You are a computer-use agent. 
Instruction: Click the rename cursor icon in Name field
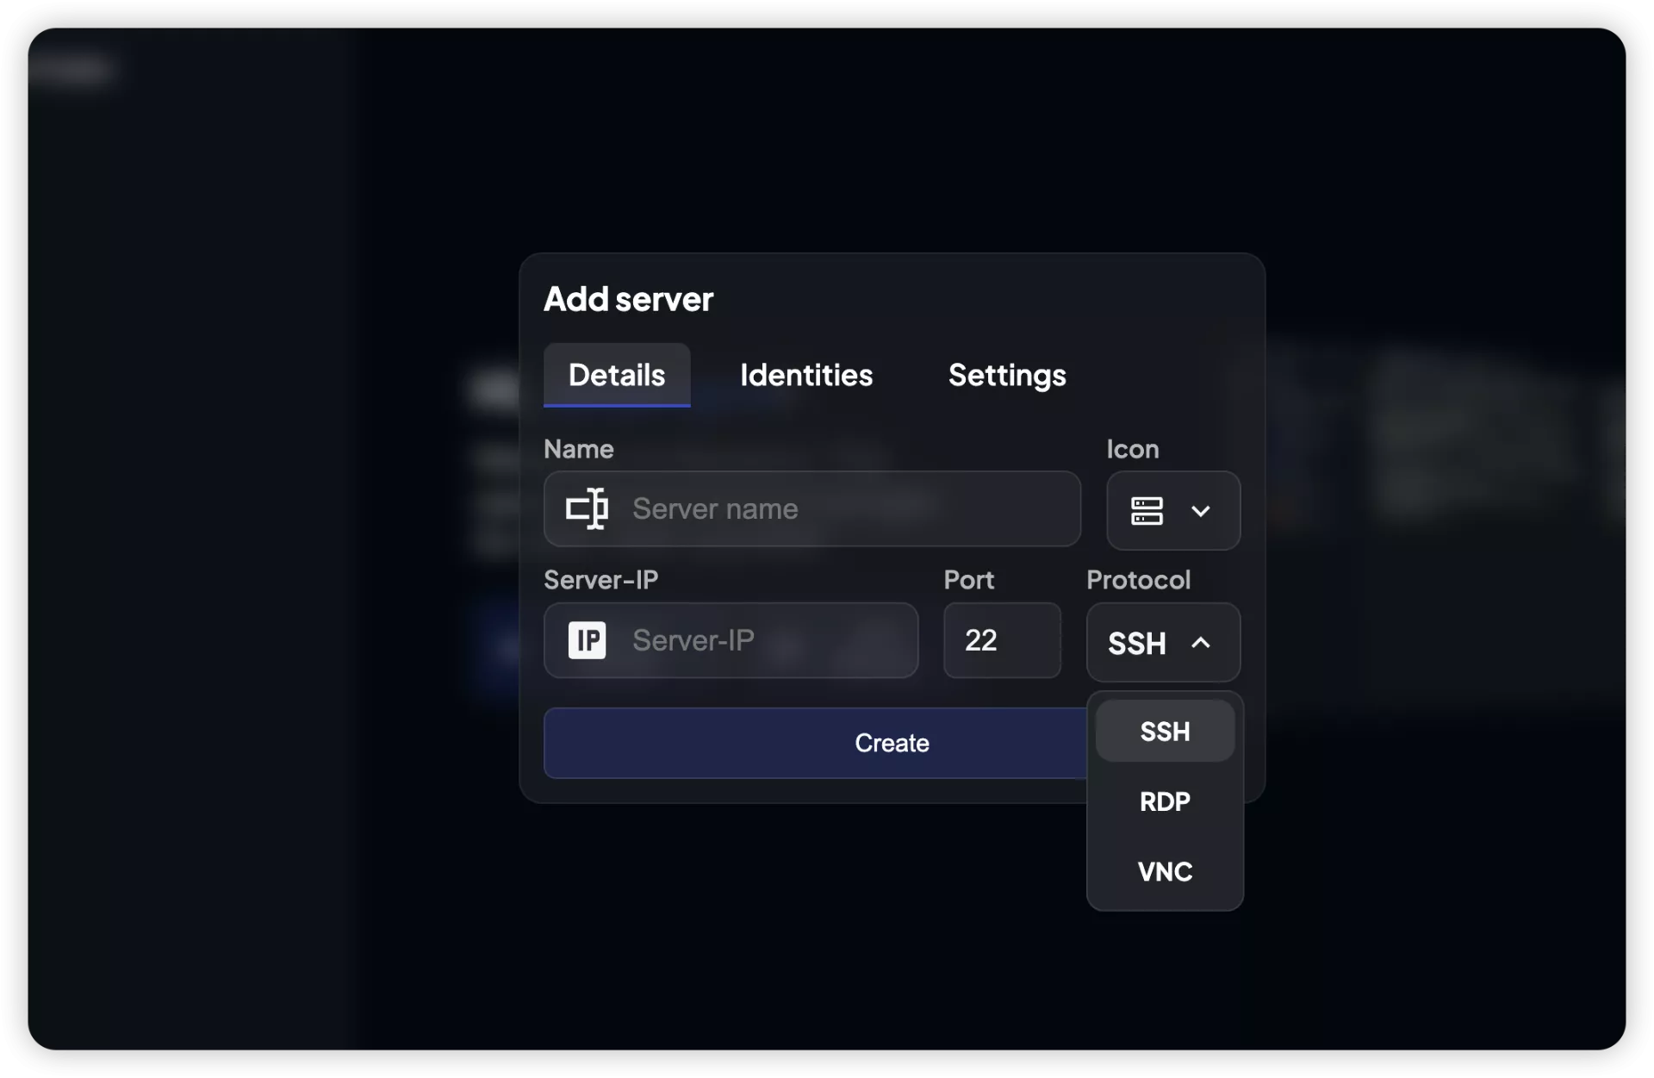[x=588, y=508]
